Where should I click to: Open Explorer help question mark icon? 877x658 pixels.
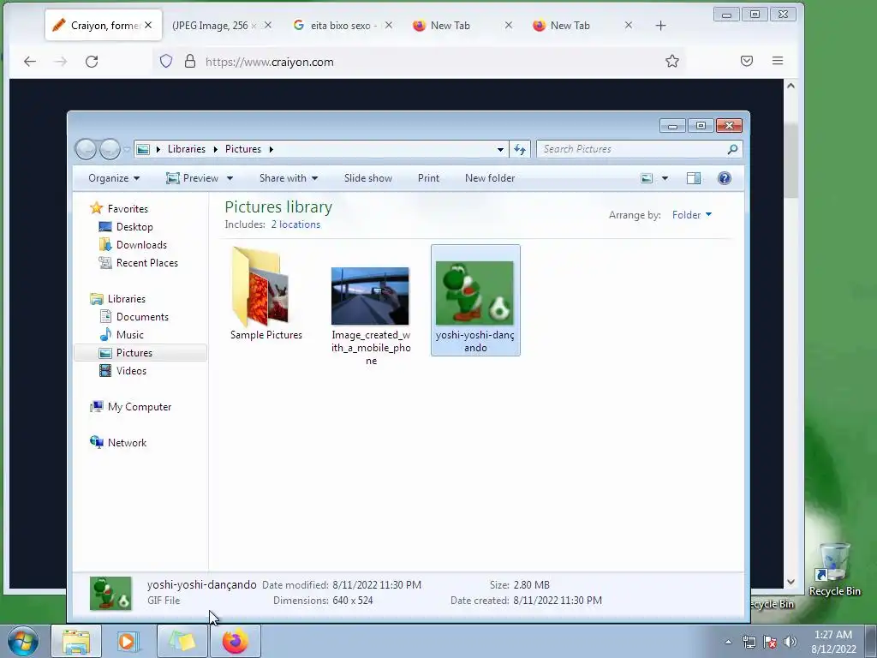point(725,178)
